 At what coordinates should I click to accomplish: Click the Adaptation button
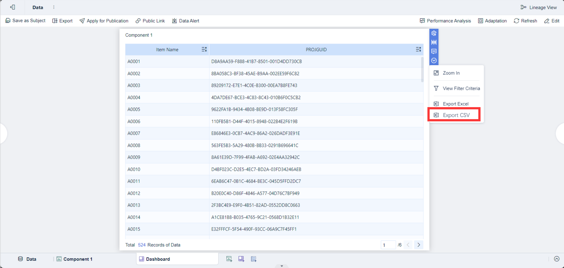492,21
